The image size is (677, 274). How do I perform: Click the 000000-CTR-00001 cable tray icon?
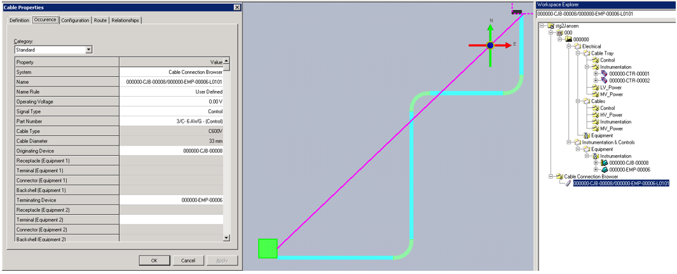point(605,74)
